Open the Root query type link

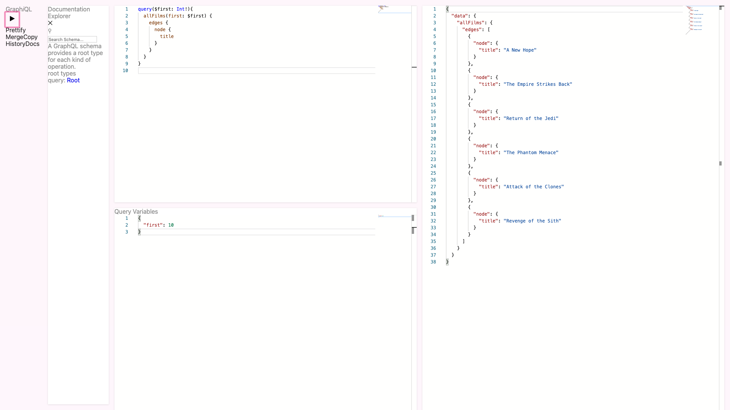[x=73, y=80]
